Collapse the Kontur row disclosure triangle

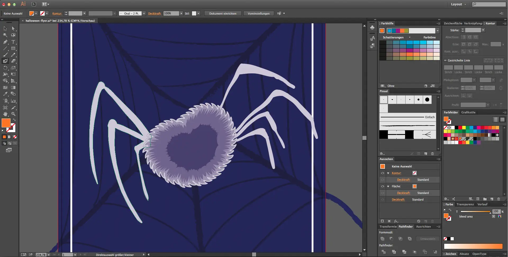(388, 173)
